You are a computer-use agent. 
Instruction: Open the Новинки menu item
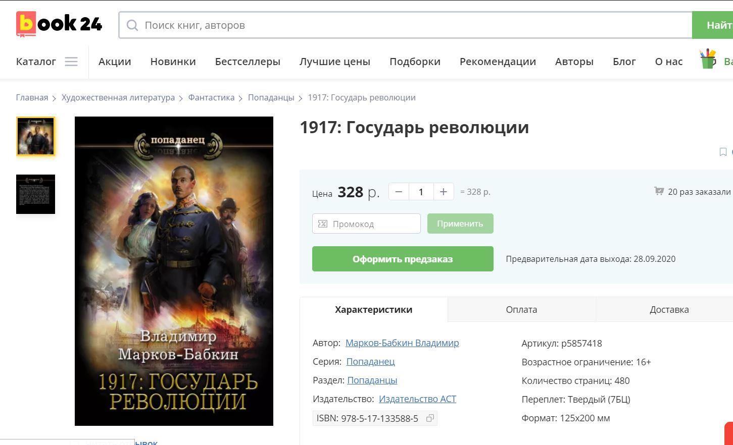point(173,62)
